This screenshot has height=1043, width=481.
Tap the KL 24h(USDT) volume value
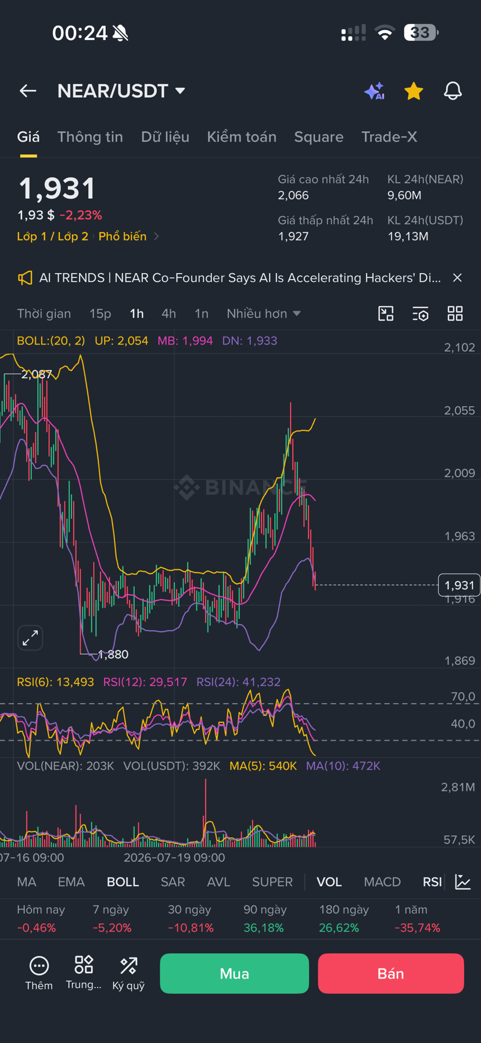[408, 236]
